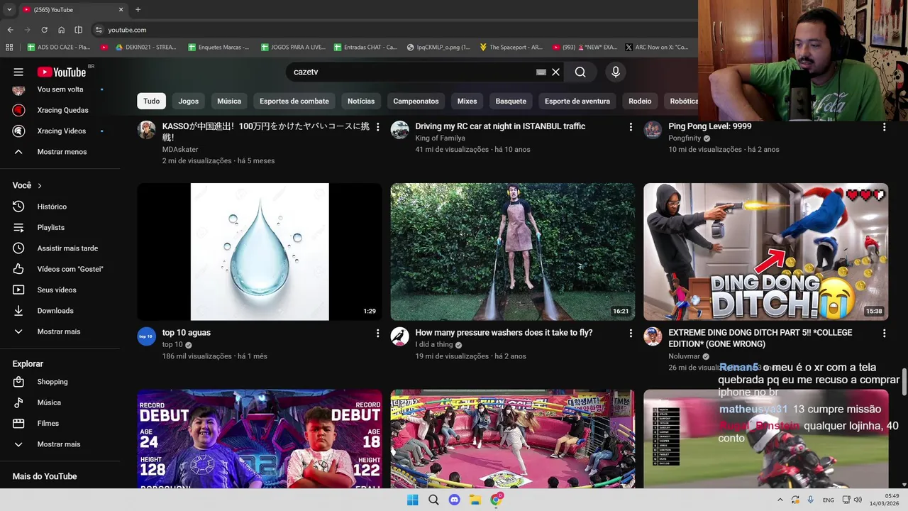Open Discord from the taskbar
The image size is (908, 511).
[x=454, y=500]
